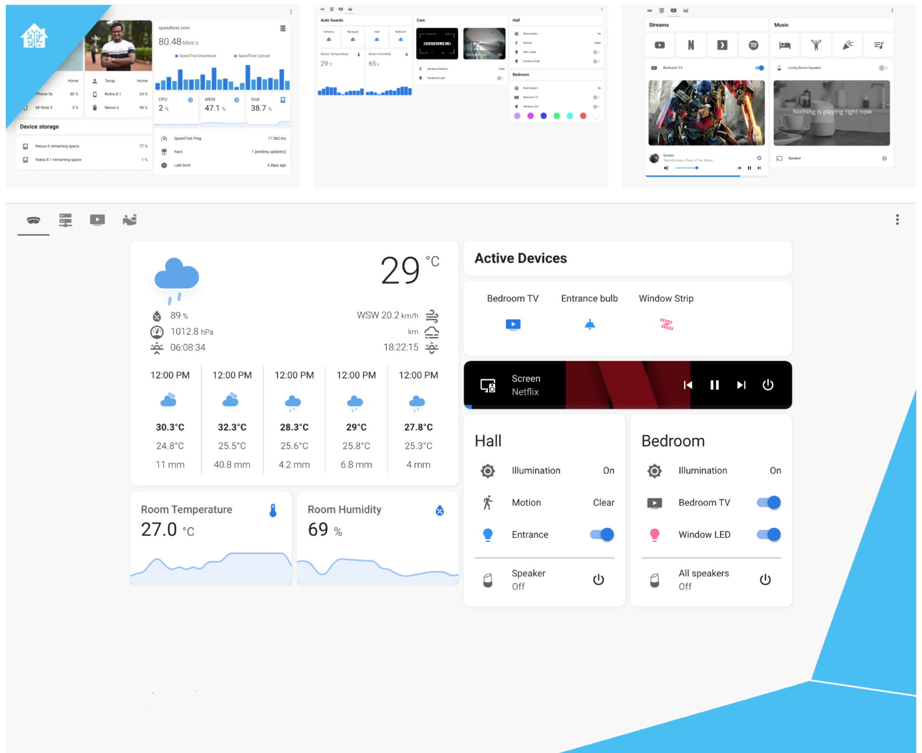Screen dimensions: 922x753
Task: Pause the Netflix Screen player
Action: coord(715,385)
